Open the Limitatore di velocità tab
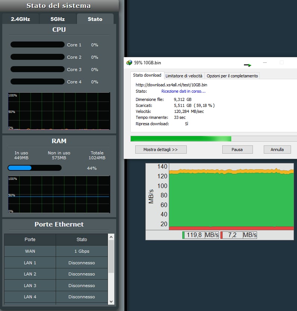This screenshot has height=311, width=297. (x=184, y=76)
